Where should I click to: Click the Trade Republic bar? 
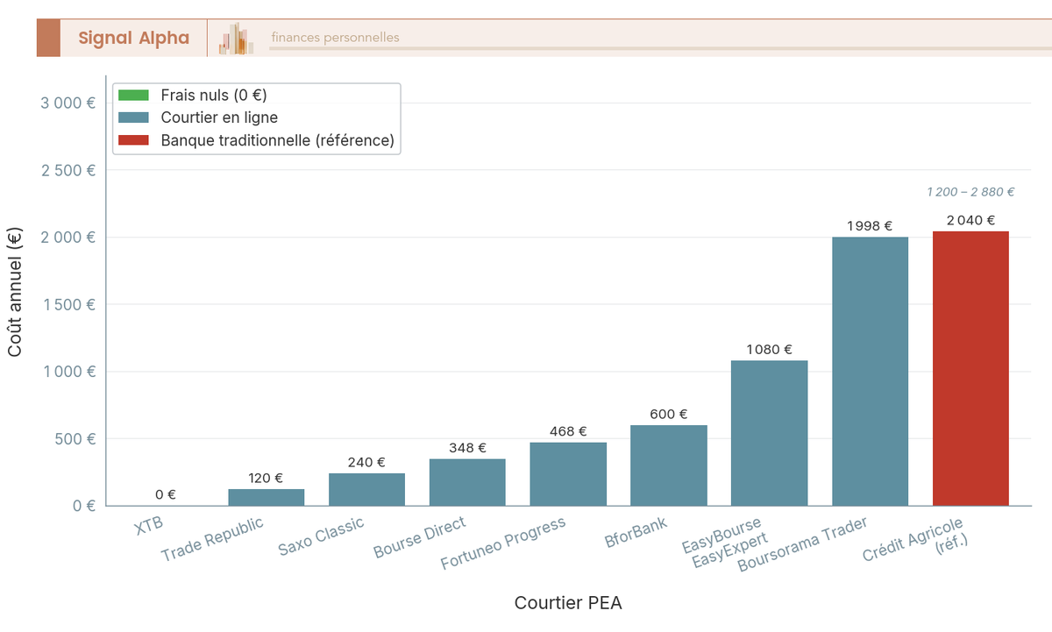pyautogui.click(x=265, y=497)
